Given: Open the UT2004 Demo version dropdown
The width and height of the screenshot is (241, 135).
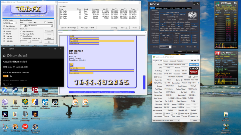Looking at the screenshot, I should 16,23.
